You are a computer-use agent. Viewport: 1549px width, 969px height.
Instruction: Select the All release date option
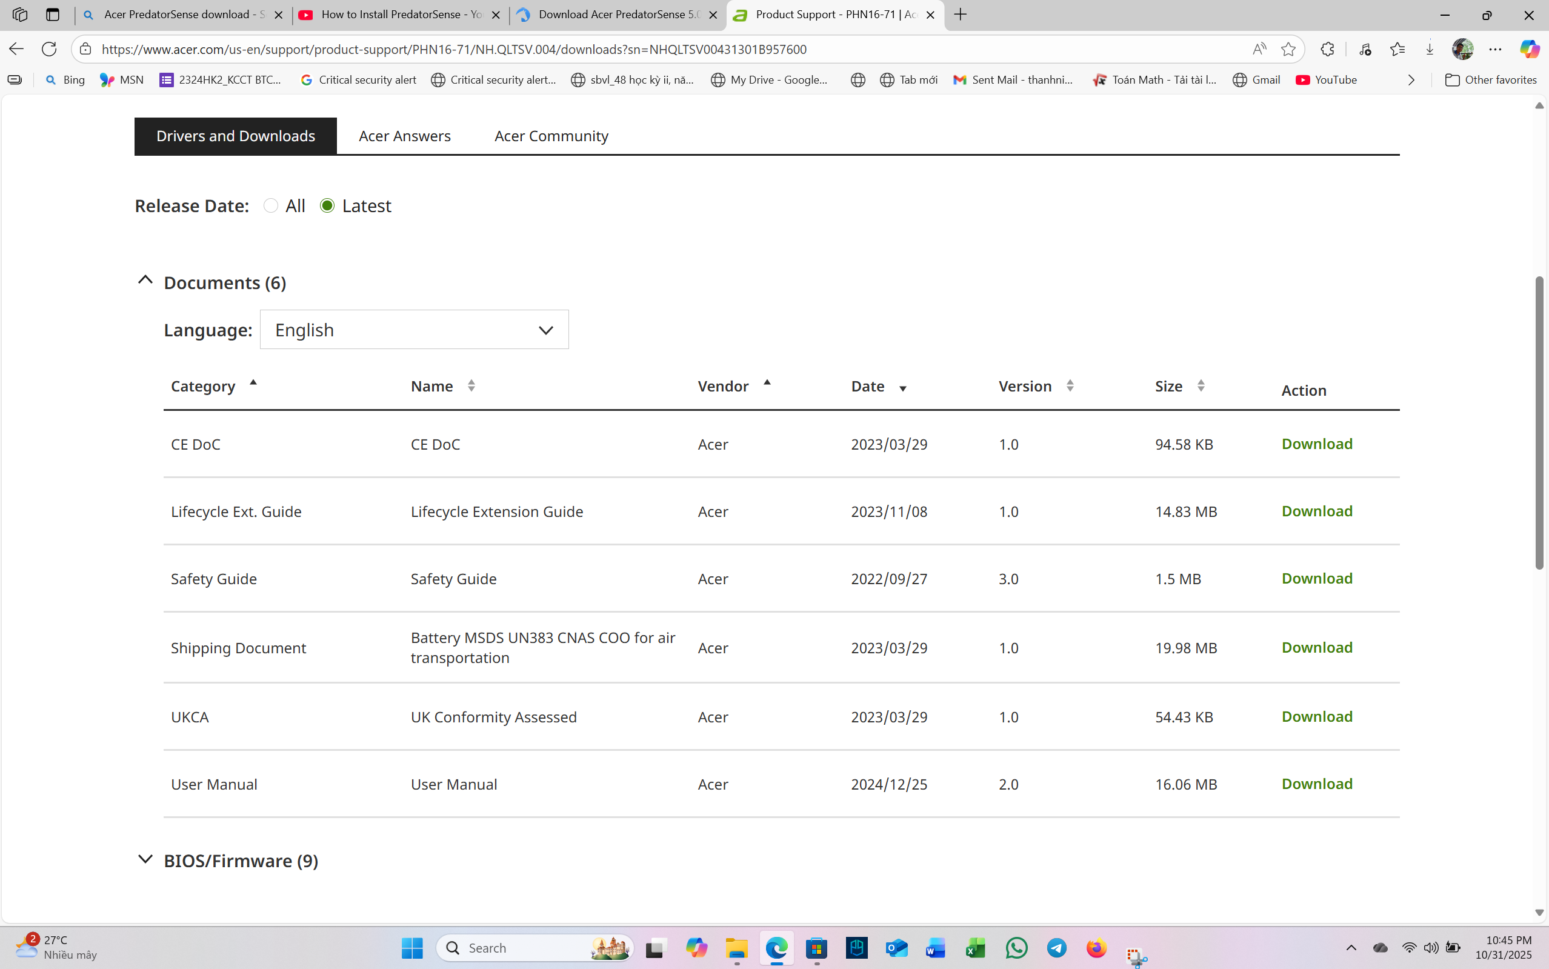coord(271,205)
